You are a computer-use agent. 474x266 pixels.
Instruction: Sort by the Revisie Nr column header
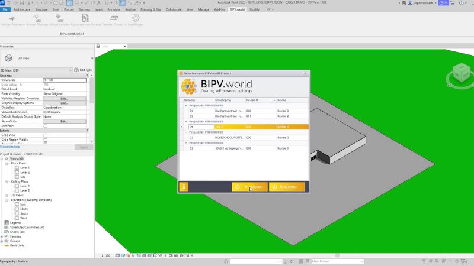pyautogui.click(x=261, y=100)
